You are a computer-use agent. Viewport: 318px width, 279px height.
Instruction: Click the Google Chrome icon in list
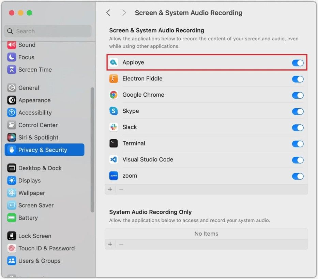pos(113,95)
